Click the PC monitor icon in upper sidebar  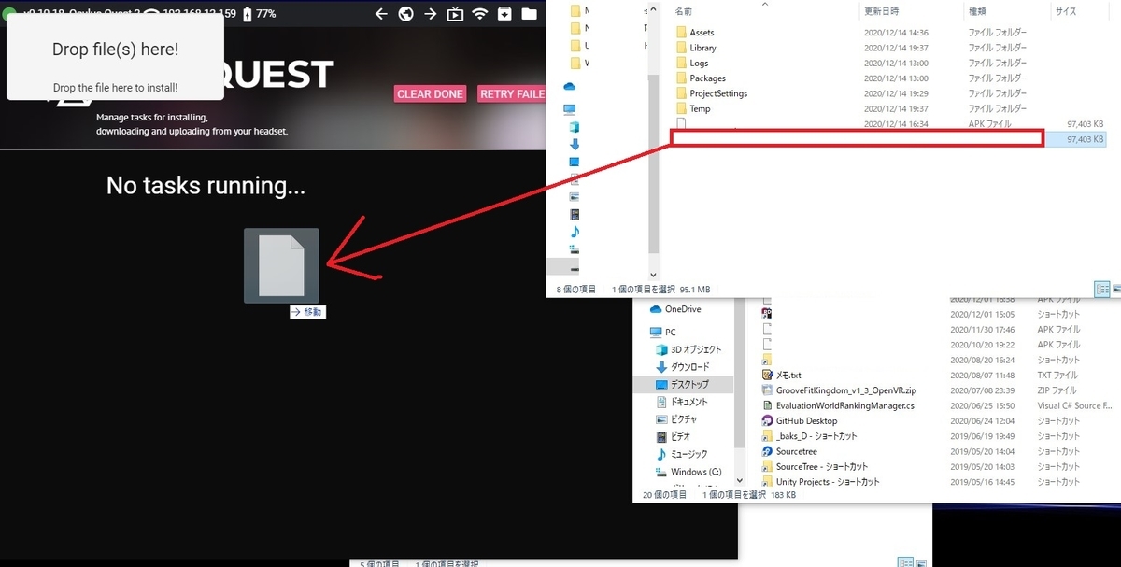[570, 109]
